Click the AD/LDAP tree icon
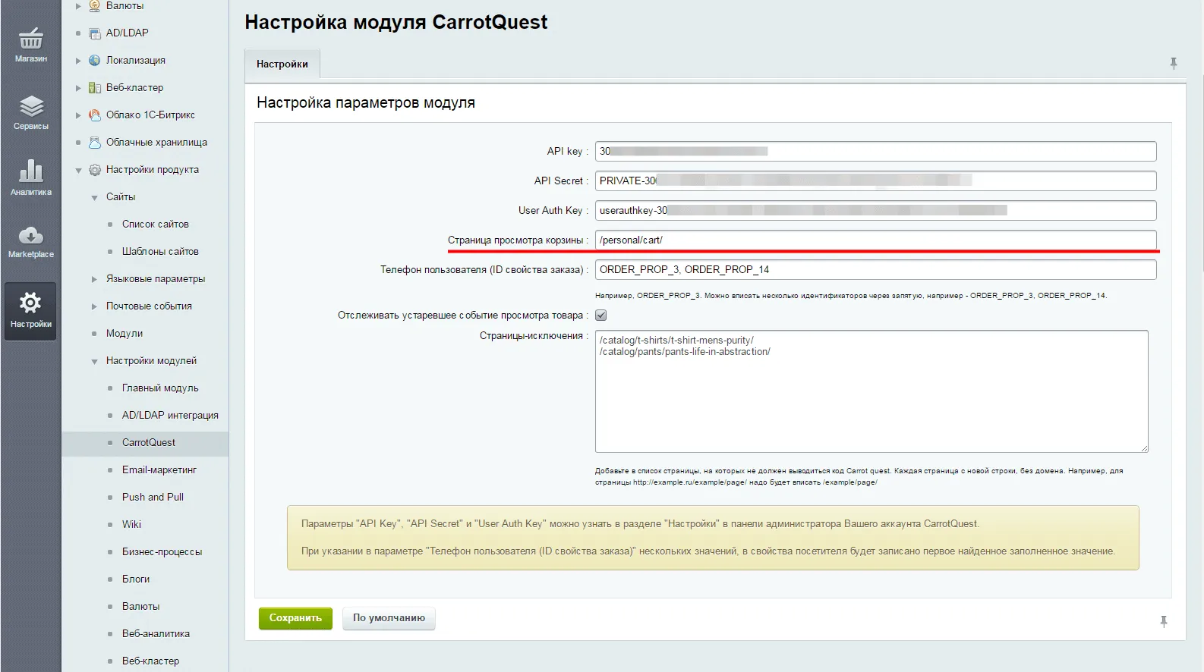This screenshot has height=672, width=1204. pyautogui.click(x=94, y=33)
